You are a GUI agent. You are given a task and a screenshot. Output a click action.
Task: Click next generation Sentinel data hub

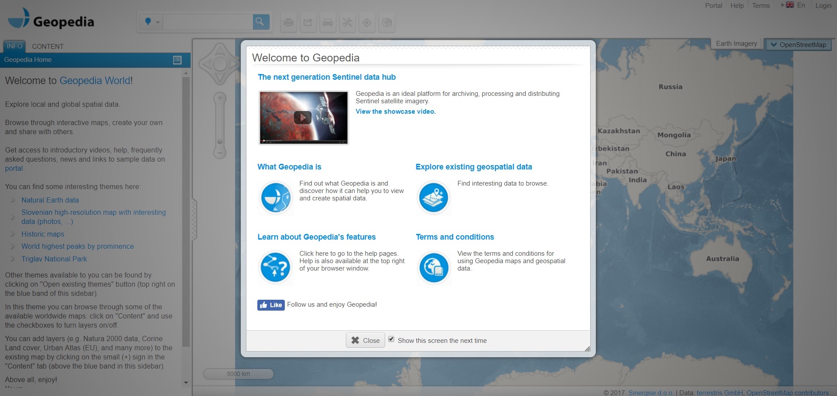point(327,77)
